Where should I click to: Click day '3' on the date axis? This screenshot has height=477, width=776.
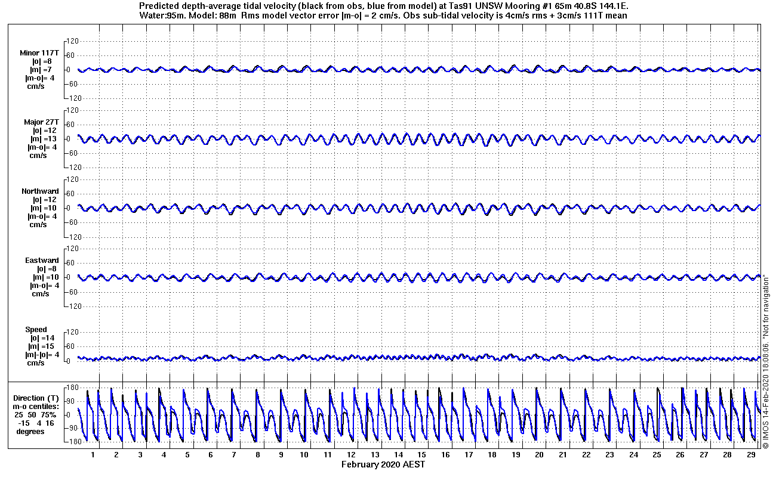click(140, 455)
